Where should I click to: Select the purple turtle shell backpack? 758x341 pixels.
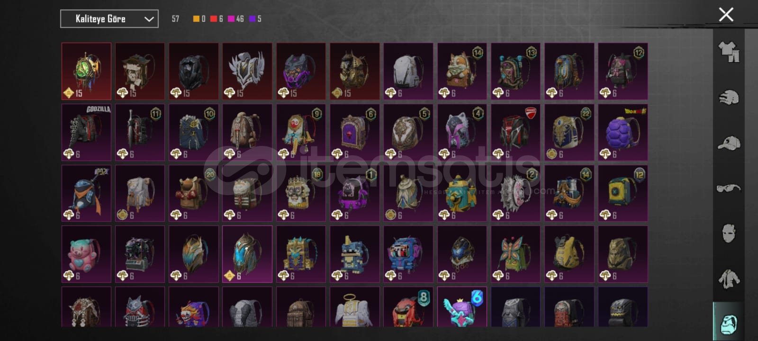(x=623, y=132)
